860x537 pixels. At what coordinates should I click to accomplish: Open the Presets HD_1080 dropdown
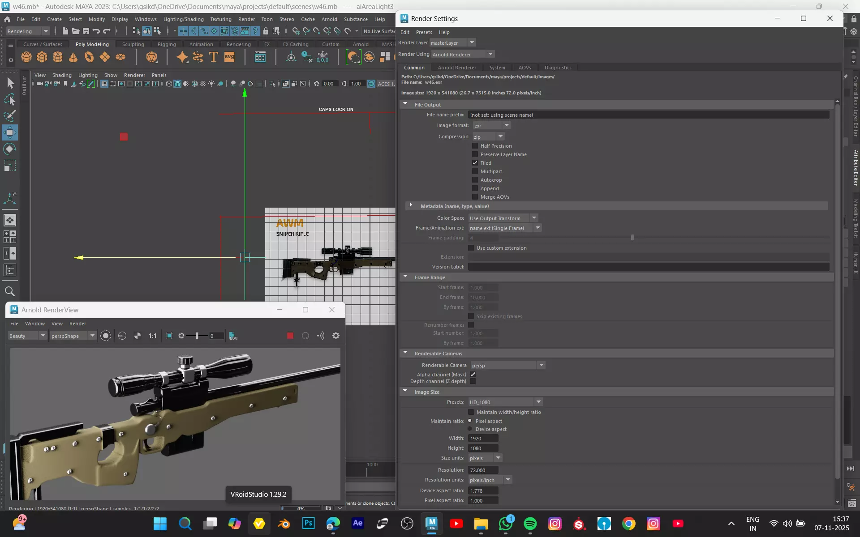click(x=505, y=402)
